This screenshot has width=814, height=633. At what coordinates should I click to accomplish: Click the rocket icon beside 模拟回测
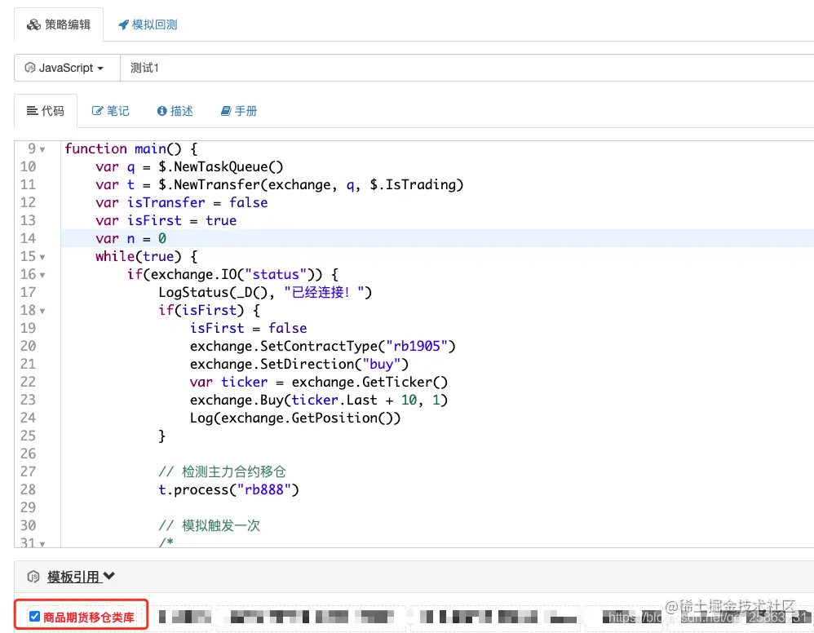tap(123, 24)
